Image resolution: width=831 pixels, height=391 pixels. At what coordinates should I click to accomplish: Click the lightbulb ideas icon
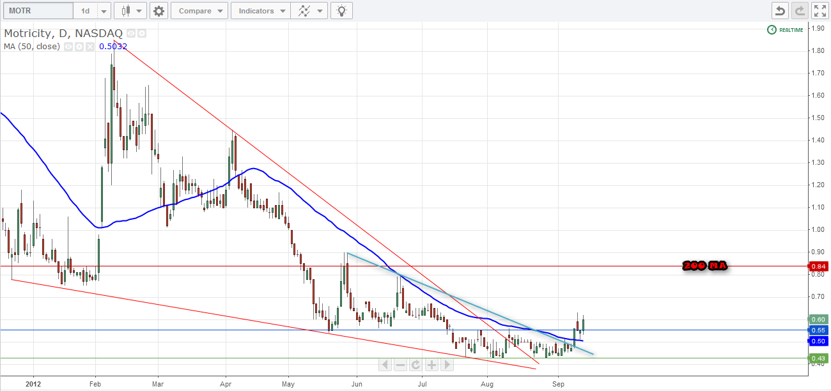pyautogui.click(x=341, y=11)
